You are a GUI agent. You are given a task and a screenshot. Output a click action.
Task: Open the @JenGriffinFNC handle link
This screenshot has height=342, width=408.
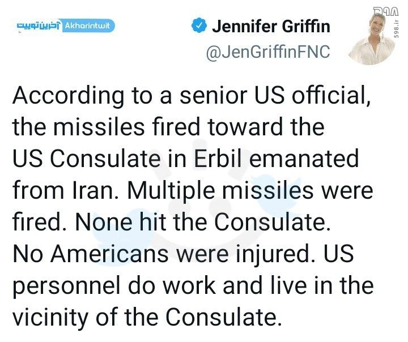[268, 52]
